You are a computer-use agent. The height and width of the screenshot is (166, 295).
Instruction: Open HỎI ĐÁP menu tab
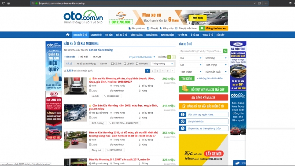[x=220, y=35]
